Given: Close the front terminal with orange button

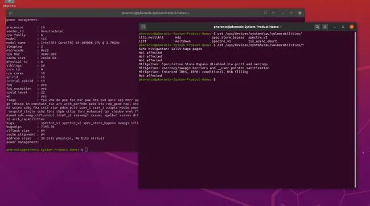Looking at the screenshot, I should [352, 27].
